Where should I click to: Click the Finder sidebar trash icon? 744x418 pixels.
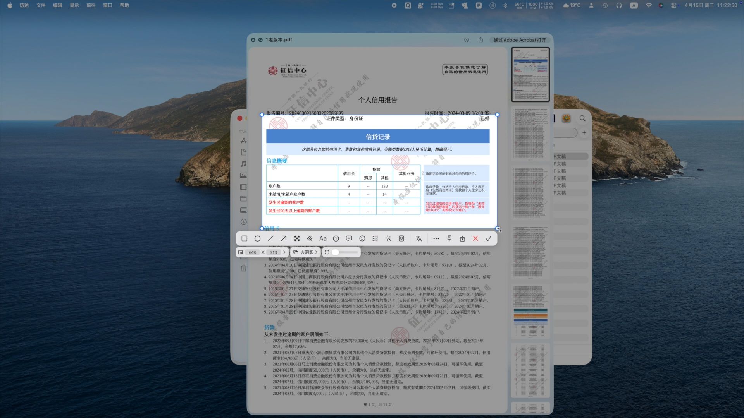tap(243, 268)
